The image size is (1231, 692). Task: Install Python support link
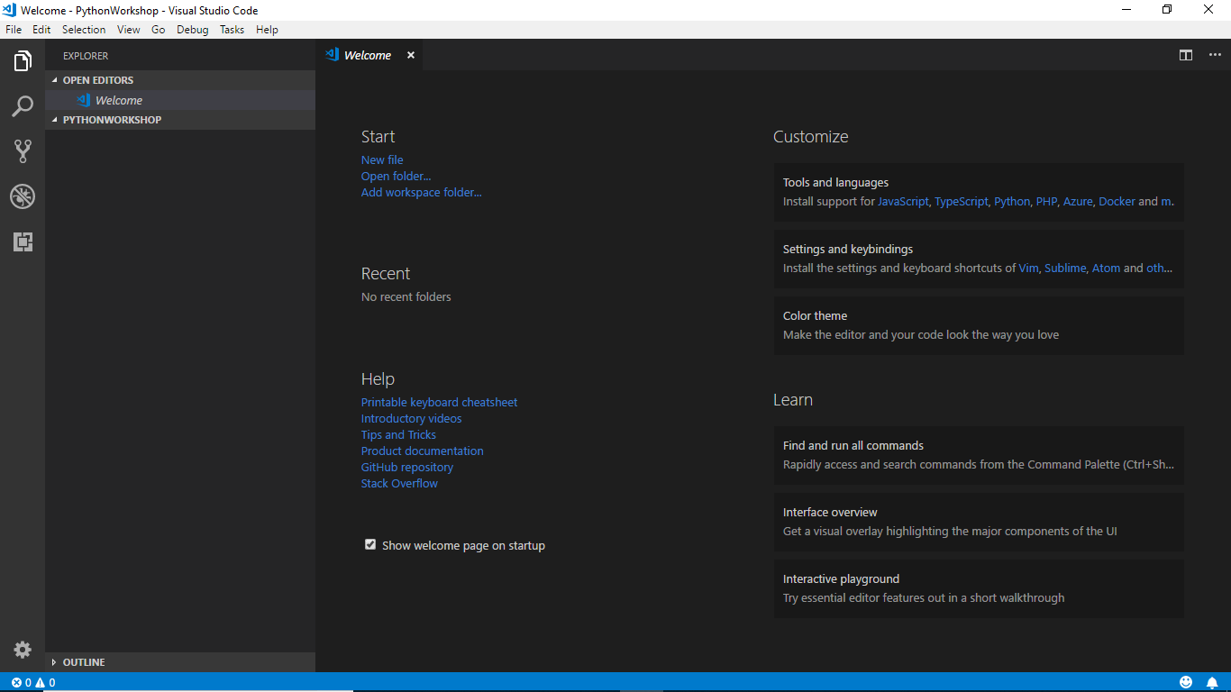click(x=1012, y=201)
